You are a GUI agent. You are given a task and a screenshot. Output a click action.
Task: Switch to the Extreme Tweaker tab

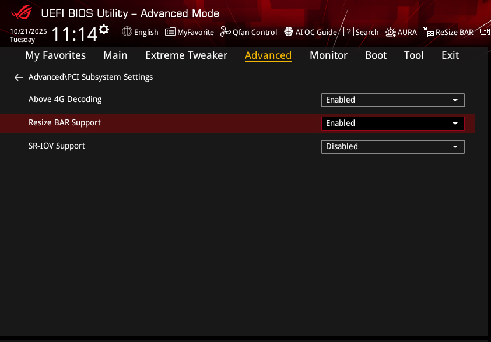[x=186, y=55]
